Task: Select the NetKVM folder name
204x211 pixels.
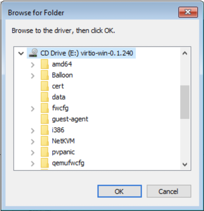Action: point(63,141)
